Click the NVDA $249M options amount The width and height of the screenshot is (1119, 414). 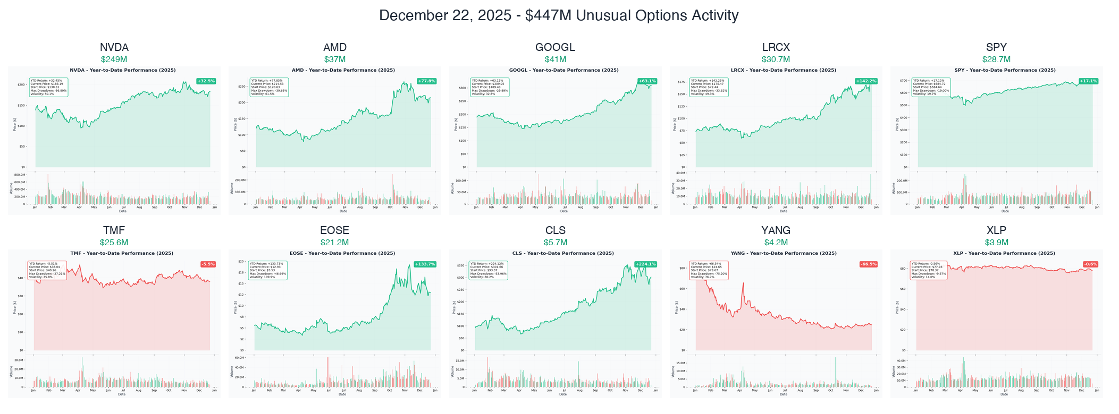coord(114,59)
